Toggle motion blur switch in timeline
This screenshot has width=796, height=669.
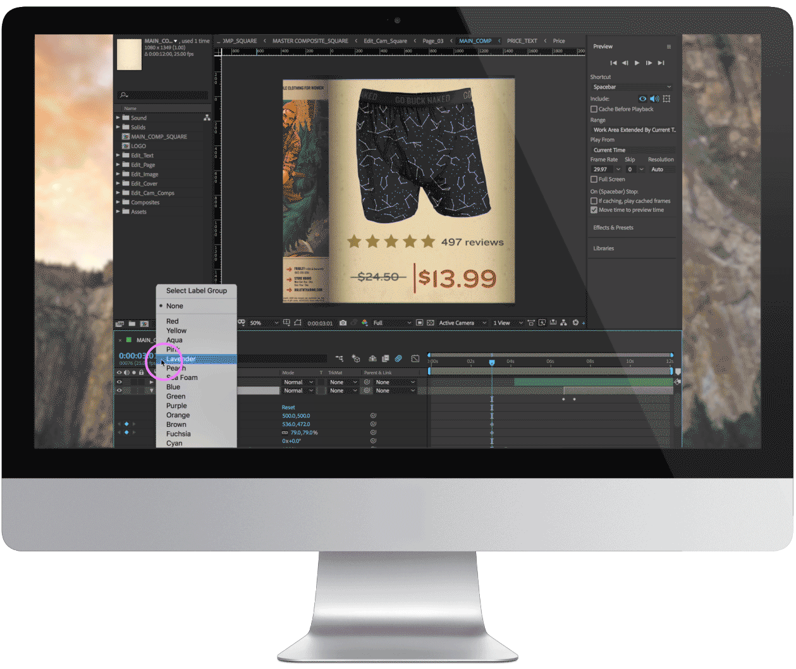398,359
